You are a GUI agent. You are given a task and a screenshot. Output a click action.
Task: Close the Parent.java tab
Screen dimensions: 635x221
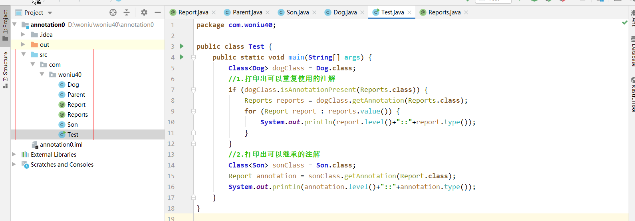[268, 12]
